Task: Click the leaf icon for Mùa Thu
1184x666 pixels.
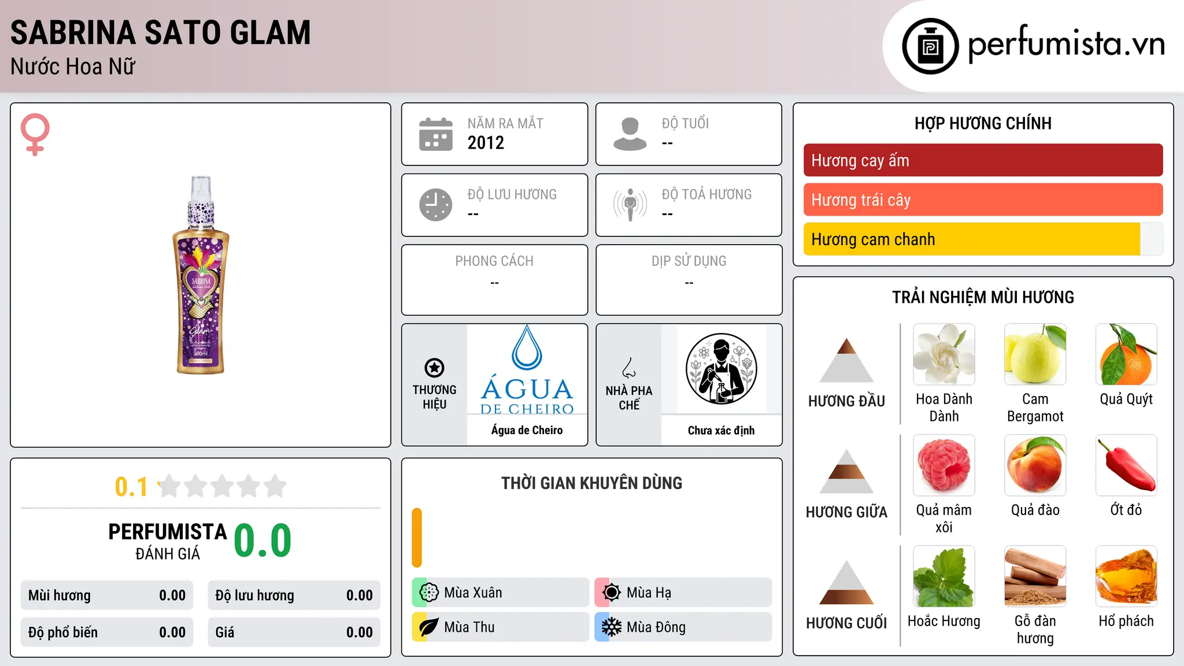Action: (x=428, y=627)
